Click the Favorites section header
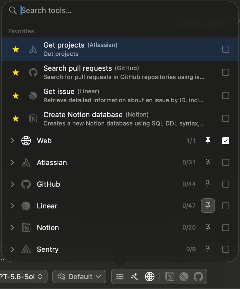 (x=21, y=31)
